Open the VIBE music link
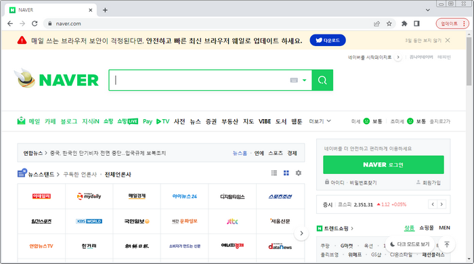 click(265, 121)
